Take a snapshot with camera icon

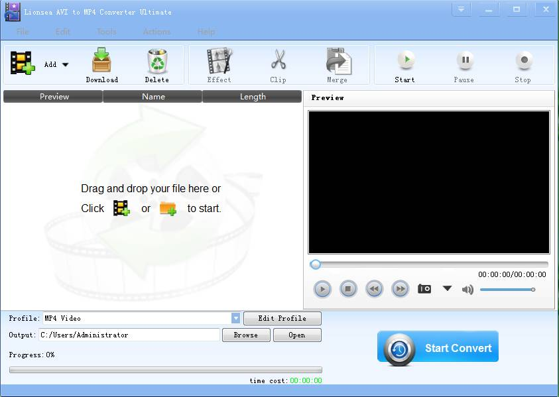[x=424, y=289]
